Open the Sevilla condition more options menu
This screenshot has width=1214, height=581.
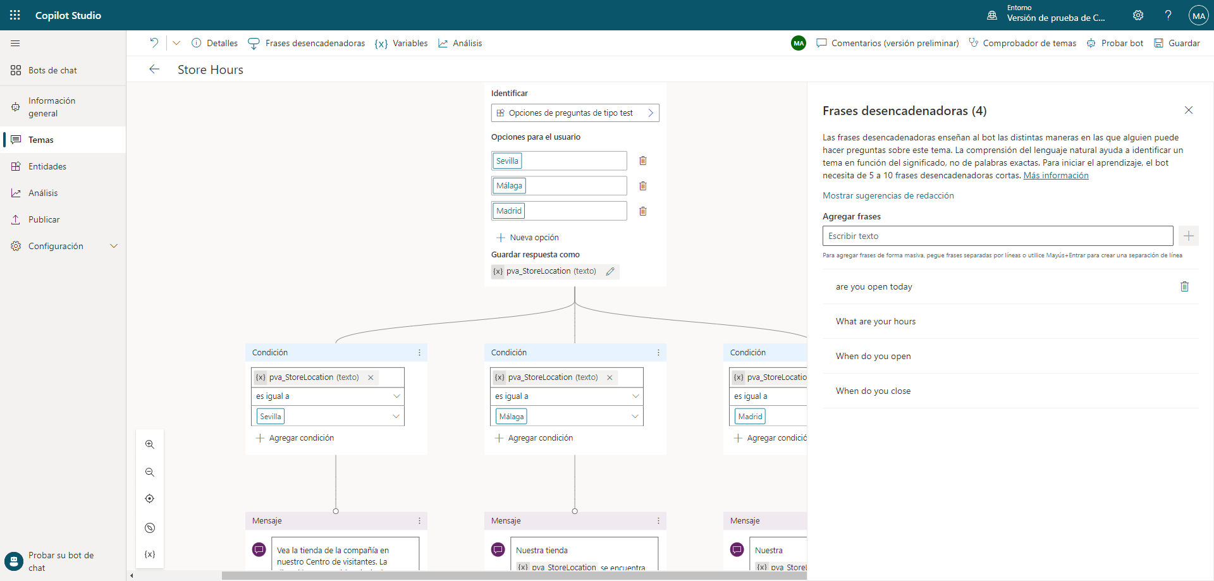point(419,353)
